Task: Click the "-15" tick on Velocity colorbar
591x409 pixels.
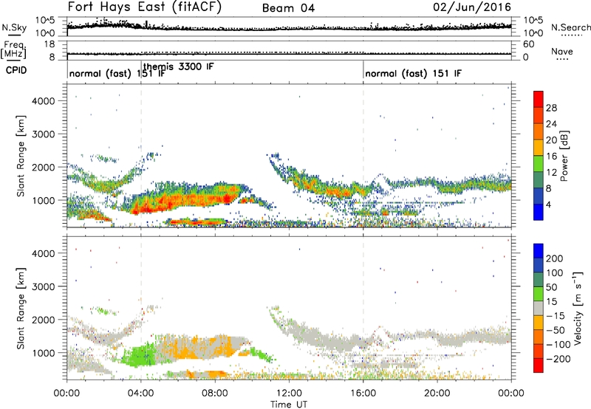Action: pos(556,316)
